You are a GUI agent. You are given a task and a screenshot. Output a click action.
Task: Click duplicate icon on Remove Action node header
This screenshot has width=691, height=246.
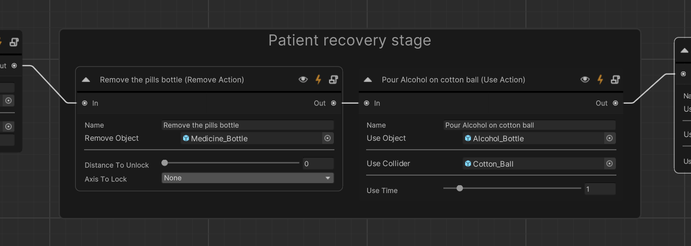pyautogui.click(x=333, y=80)
